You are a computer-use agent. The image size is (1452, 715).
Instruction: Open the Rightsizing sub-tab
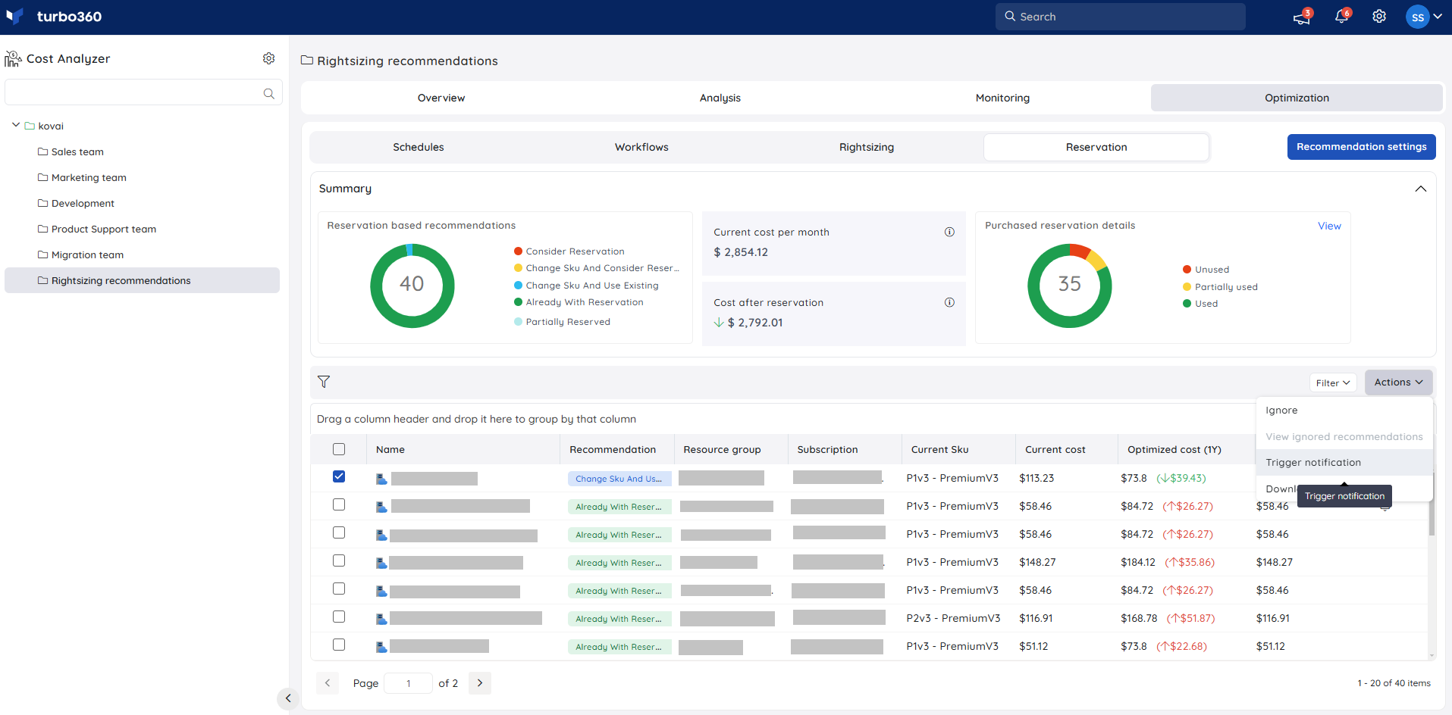coord(867,147)
